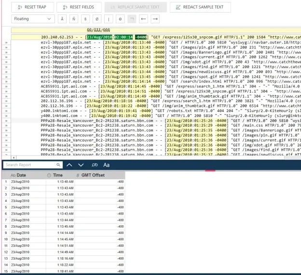The image size is (301, 275).
Task: Click the 1:18:22 AM time cell
Action: click(60, 265)
